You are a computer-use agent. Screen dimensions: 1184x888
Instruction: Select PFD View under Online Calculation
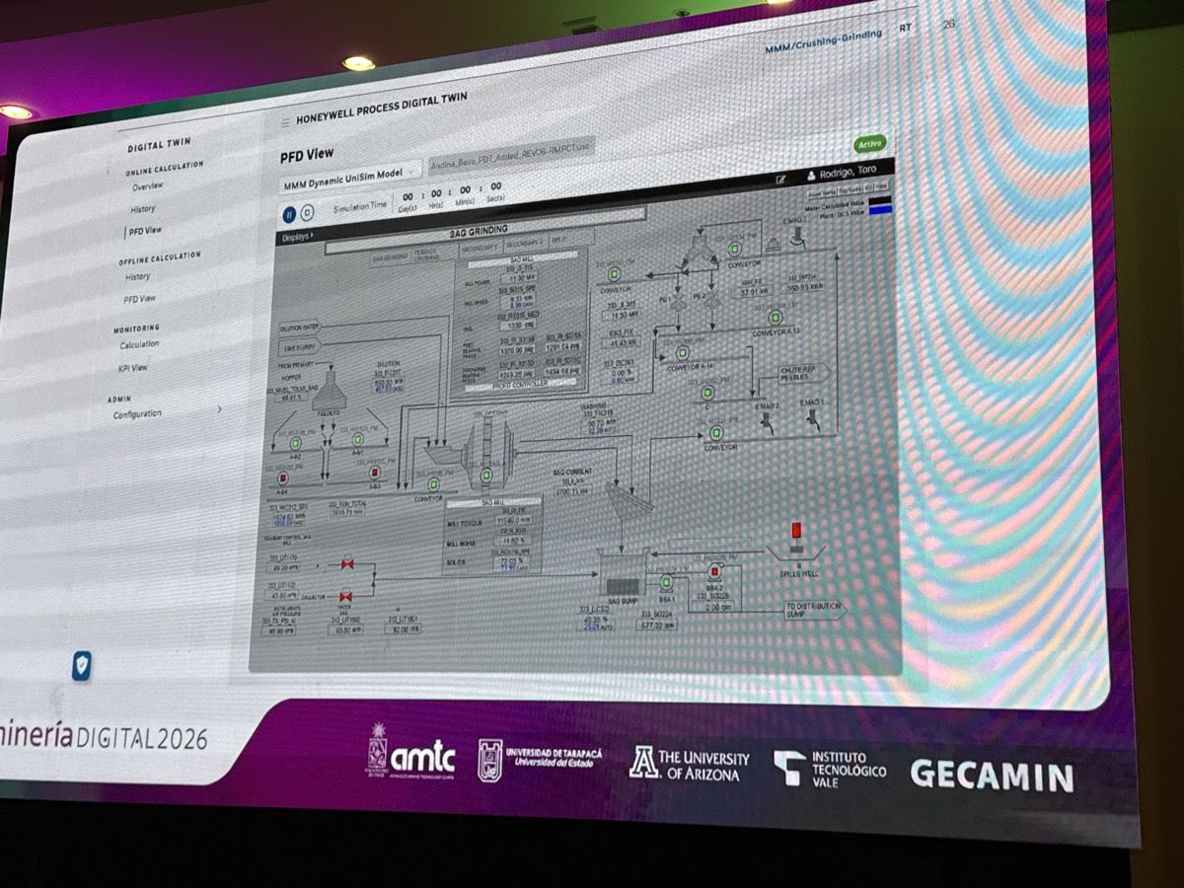[x=145, y=231]
